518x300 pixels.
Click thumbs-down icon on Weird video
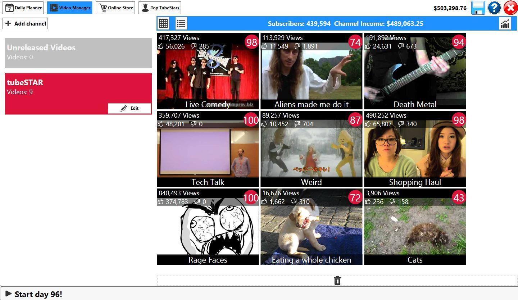click(x=297, y=124)
